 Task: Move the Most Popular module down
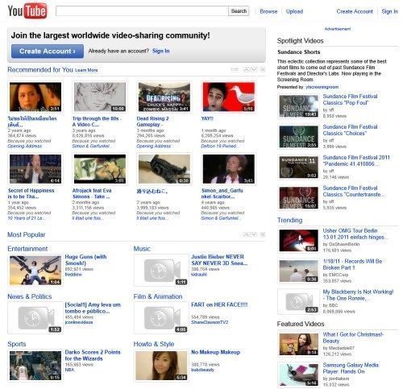(x=254, y=234)
